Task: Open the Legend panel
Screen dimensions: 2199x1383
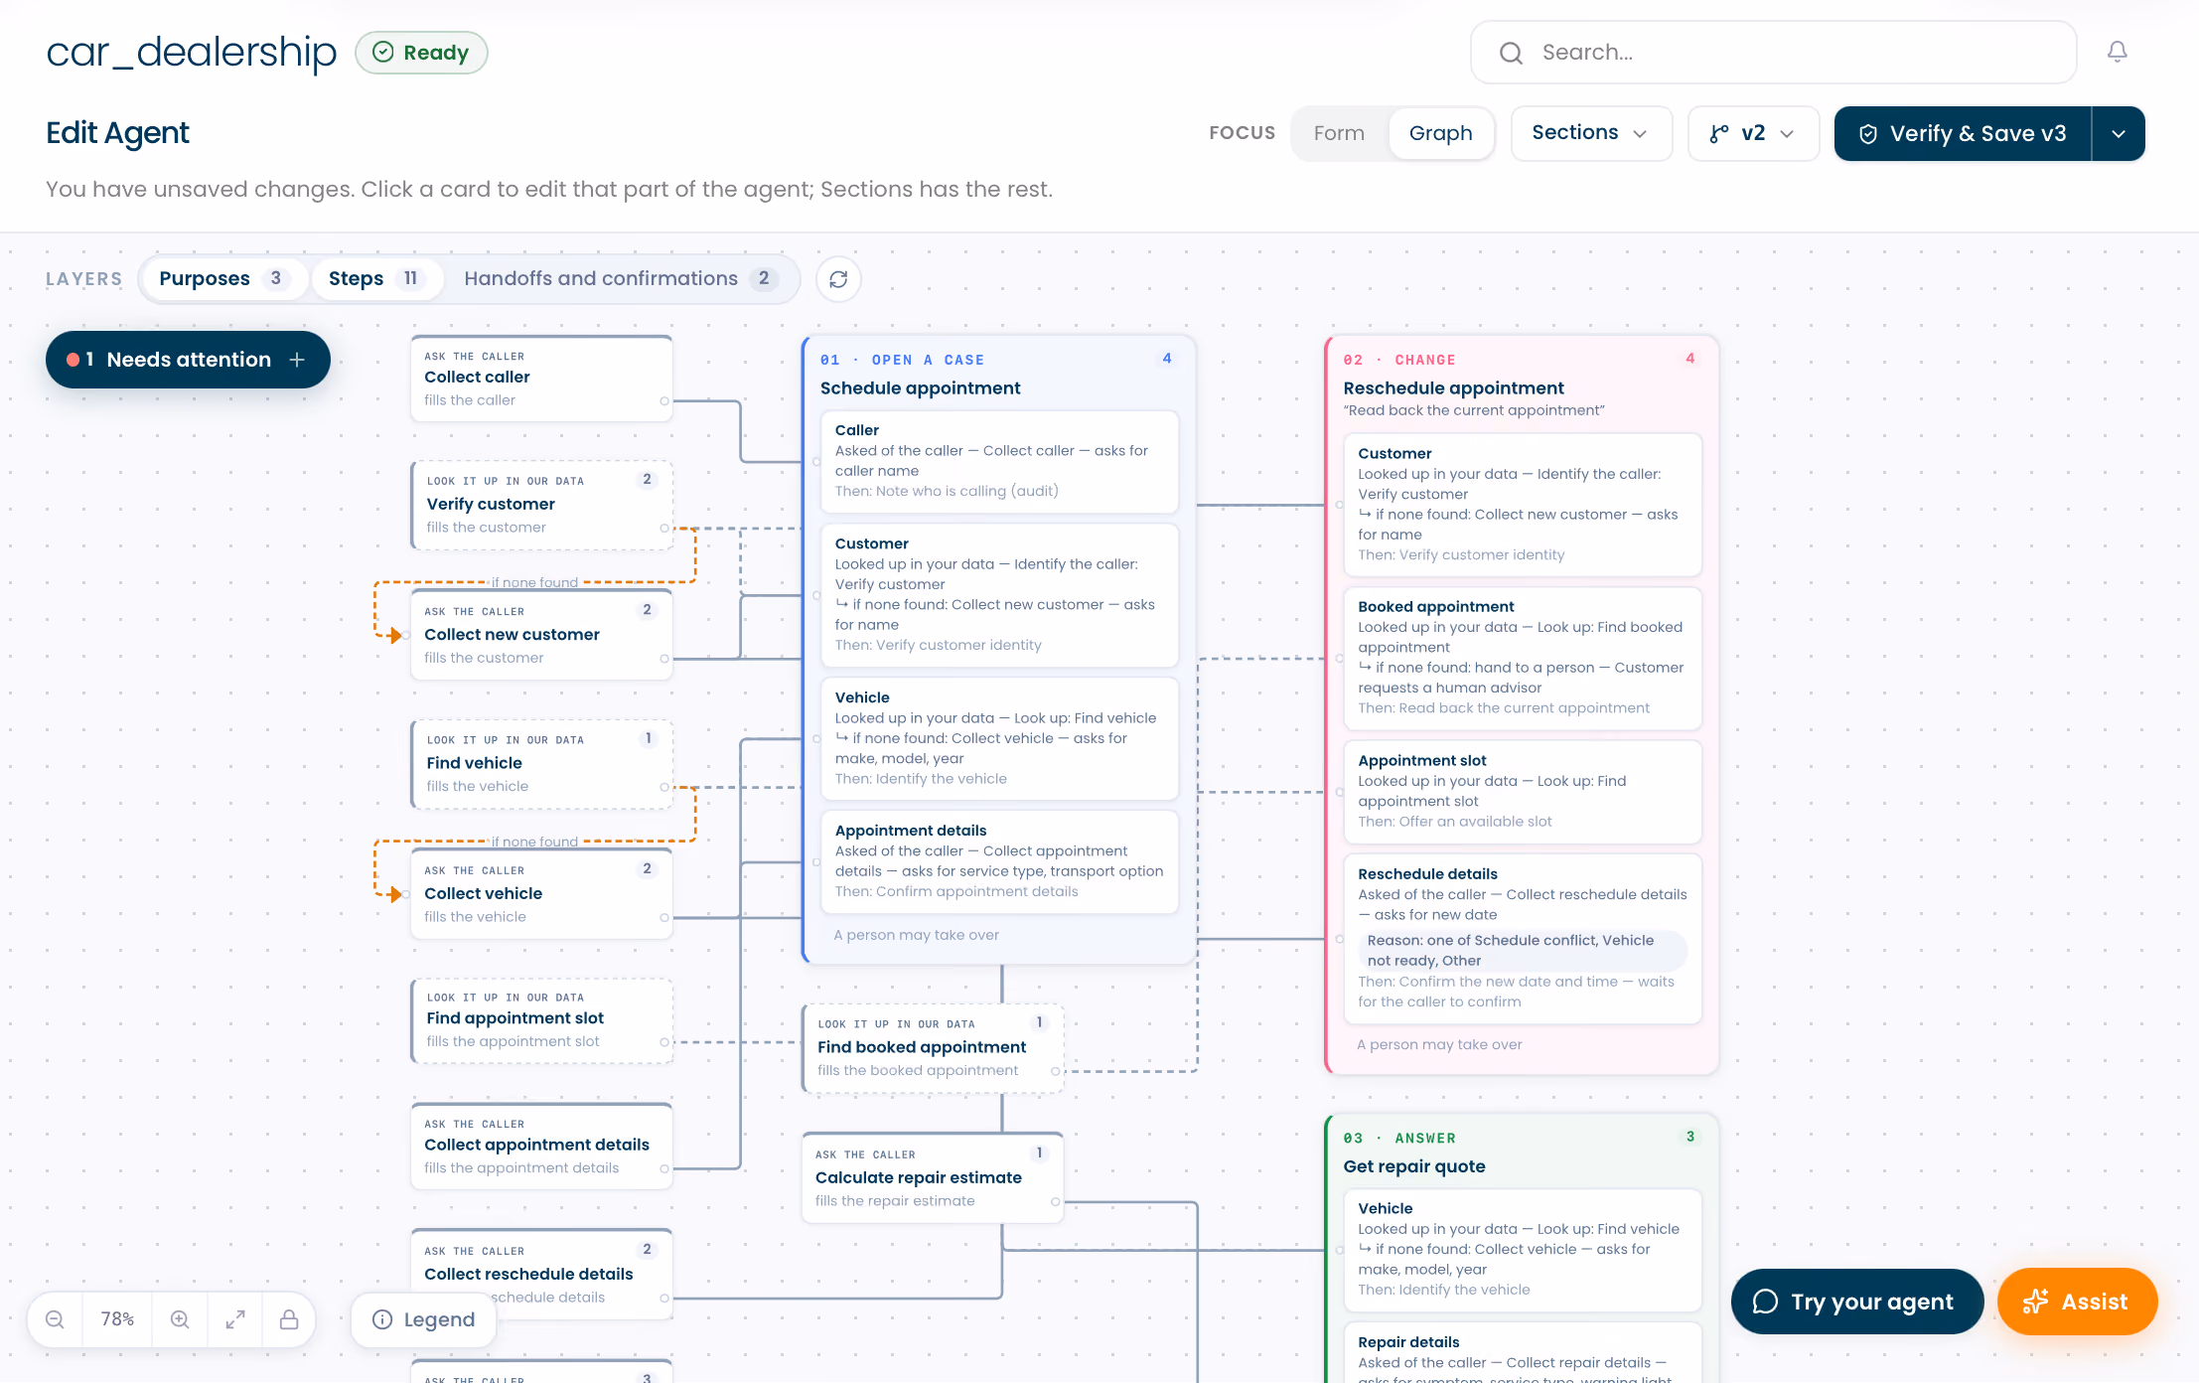Action: click(x=424, y=1319)
